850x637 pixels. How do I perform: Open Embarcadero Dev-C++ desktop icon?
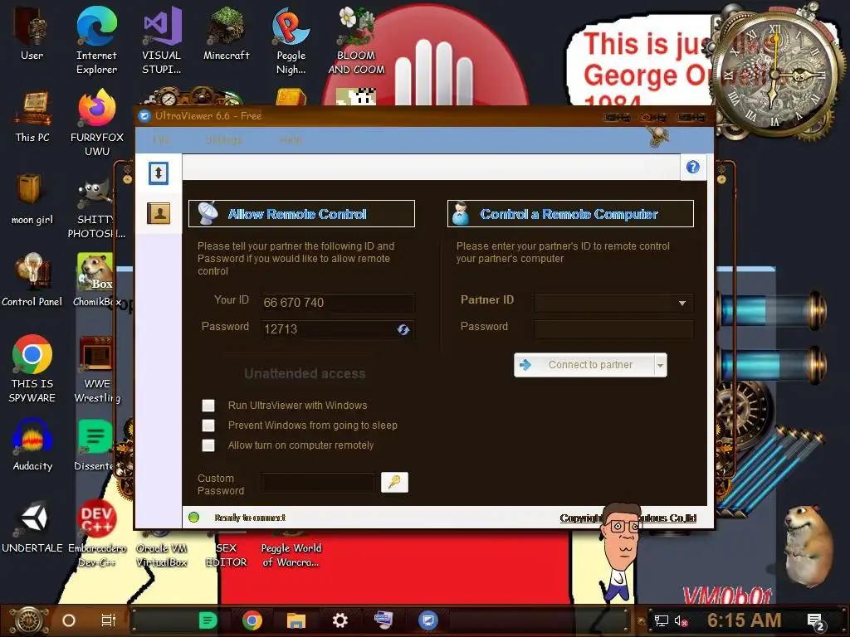pyautogui.click(x=97, y=533)
